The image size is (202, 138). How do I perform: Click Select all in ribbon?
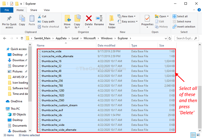pos(180,16)
